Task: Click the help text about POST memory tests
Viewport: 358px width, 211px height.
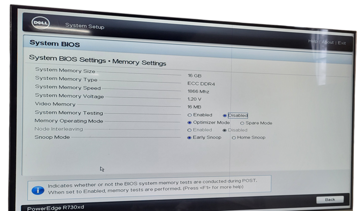Action: click(x=152, y=186)
